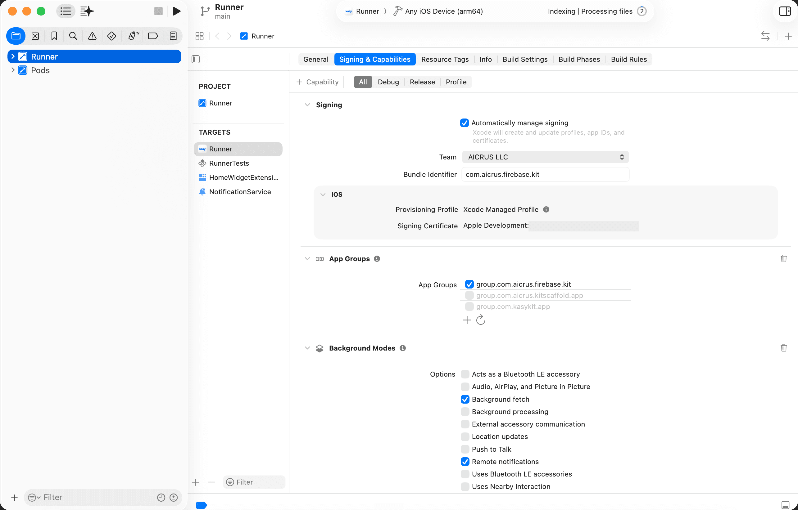
Task: Open the Team AICRUS LLC dropdown
Action: (x=545, y=157)
